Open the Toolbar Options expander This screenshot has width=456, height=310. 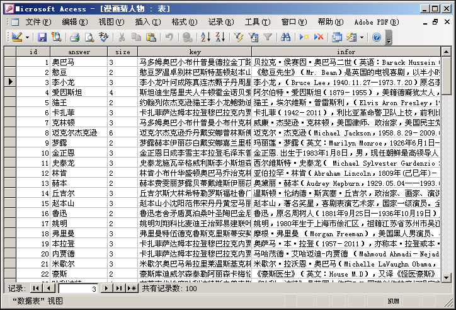tap(389, 38)
